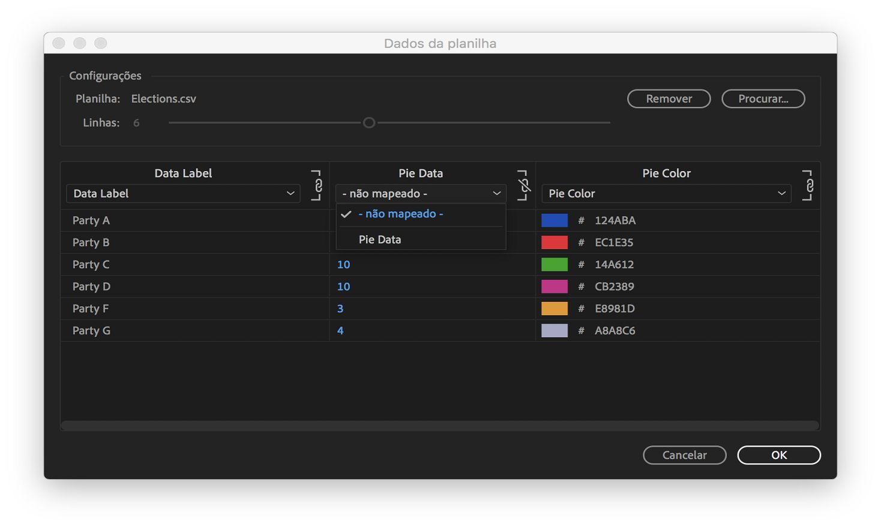
Task: Click Party D pie data value 10
Action: coord(343,286)
